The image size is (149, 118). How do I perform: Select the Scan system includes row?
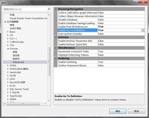pyautogui.click(x=101, y=34)
